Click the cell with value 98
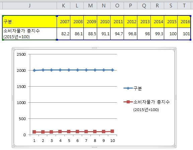 click(x=144, y=34)
